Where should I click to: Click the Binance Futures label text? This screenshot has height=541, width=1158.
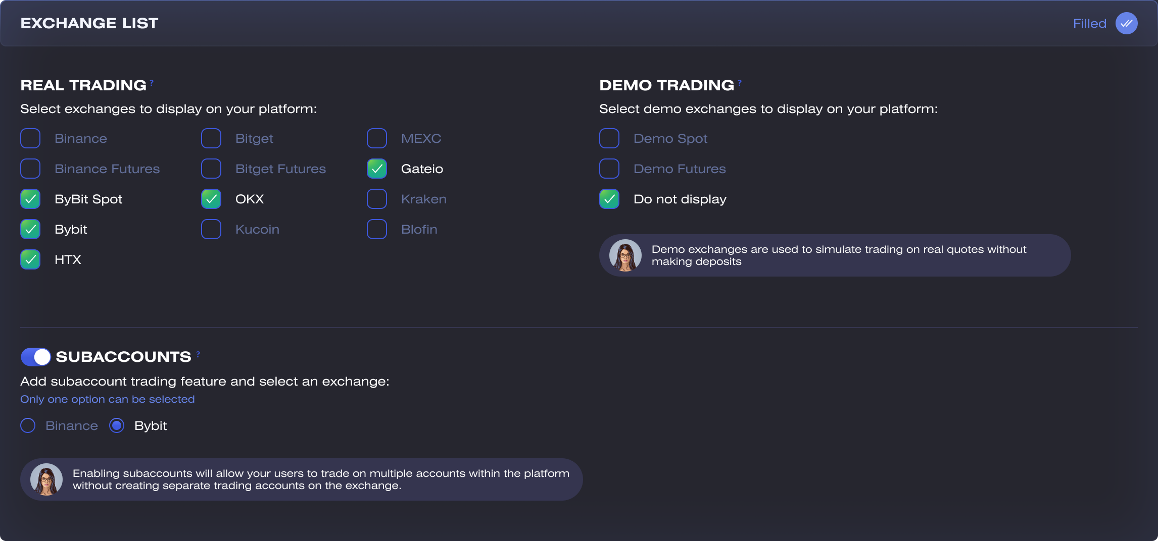click(107, 169)
